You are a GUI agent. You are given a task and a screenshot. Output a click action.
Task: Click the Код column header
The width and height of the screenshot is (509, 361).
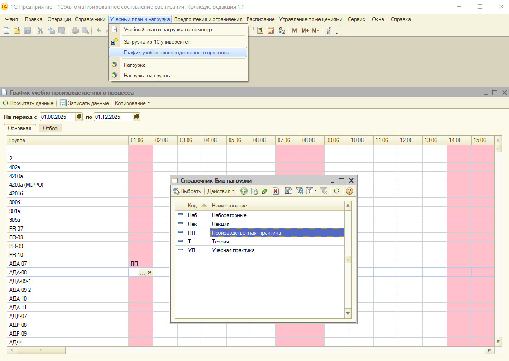click(198, 206)
